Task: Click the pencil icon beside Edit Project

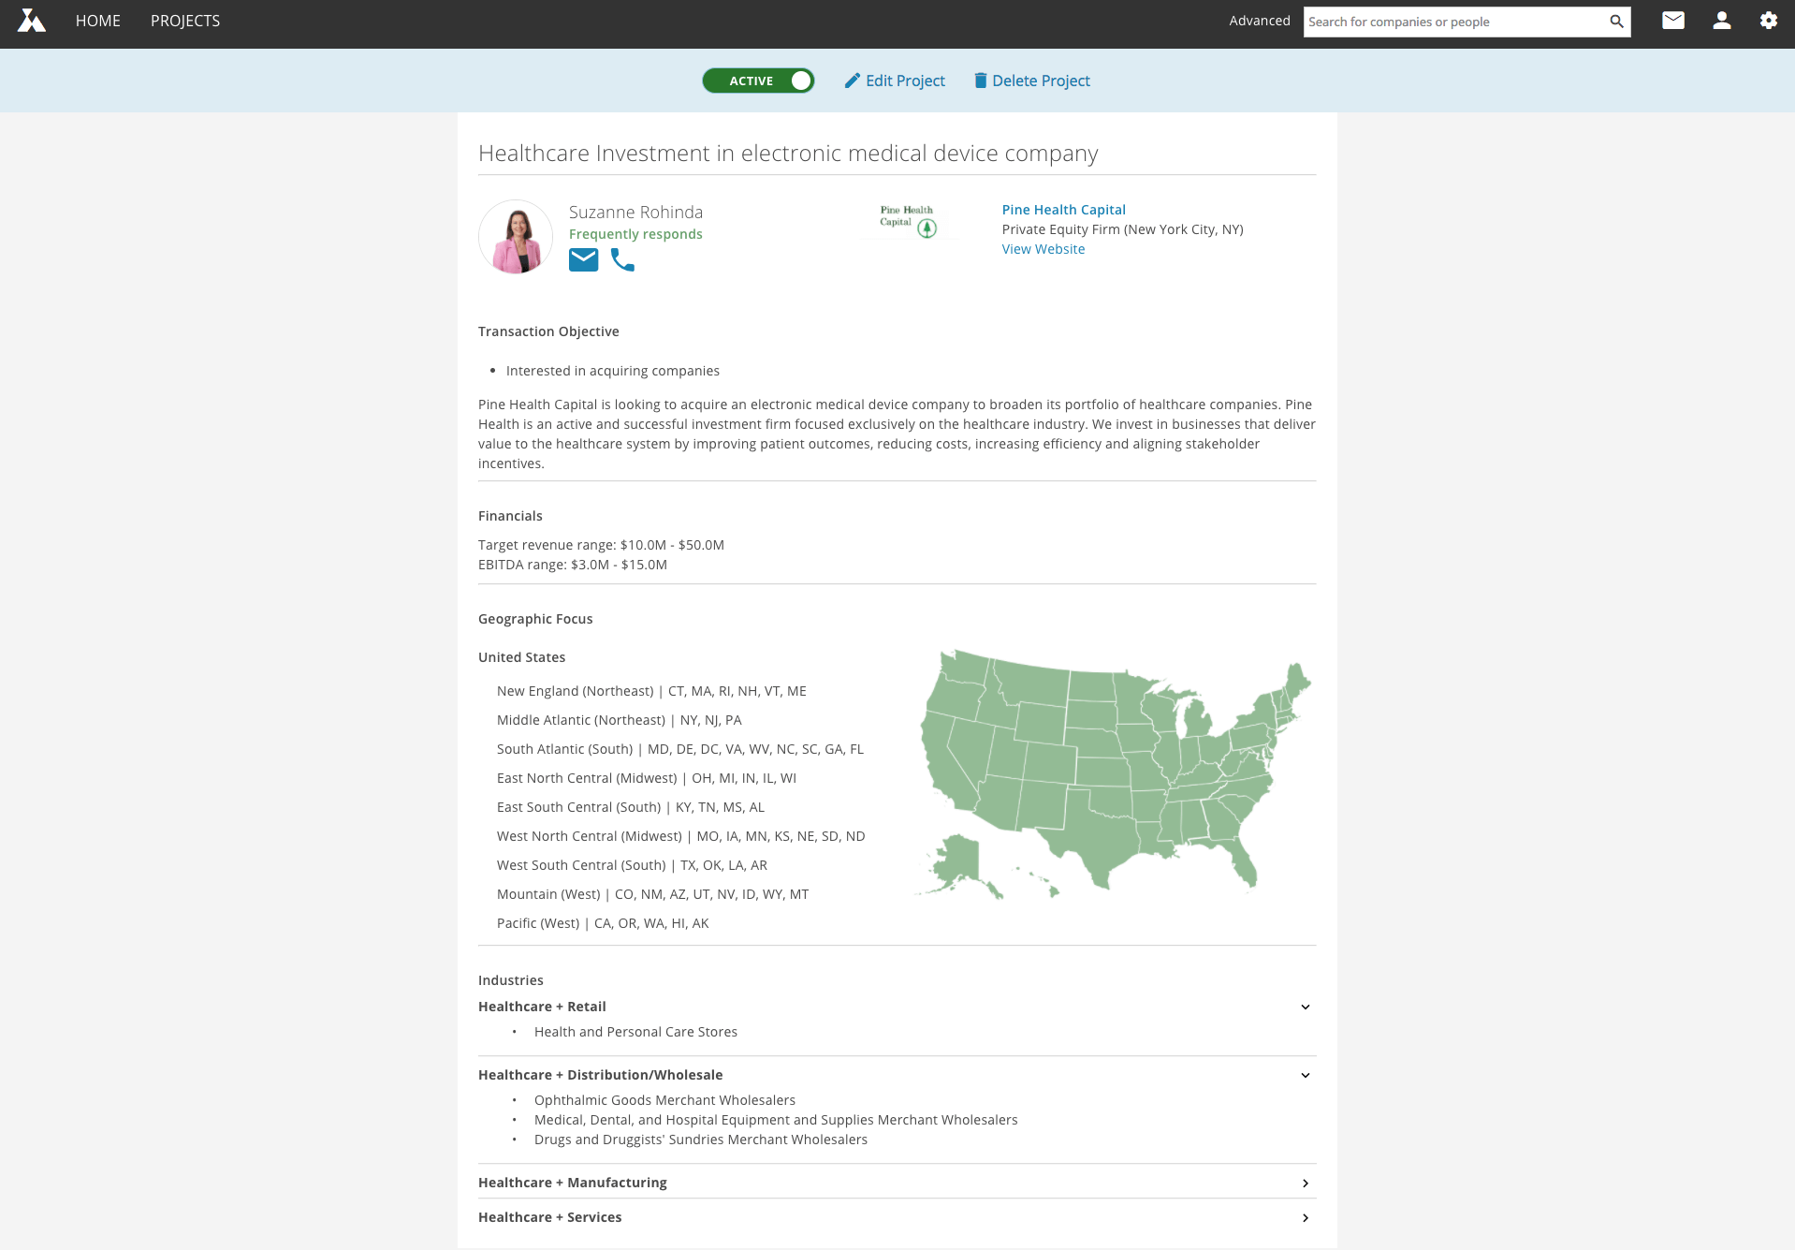Action: coord(852,81)
